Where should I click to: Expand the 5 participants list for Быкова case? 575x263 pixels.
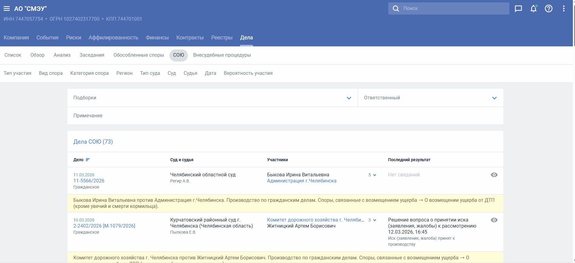coord(372,175)
